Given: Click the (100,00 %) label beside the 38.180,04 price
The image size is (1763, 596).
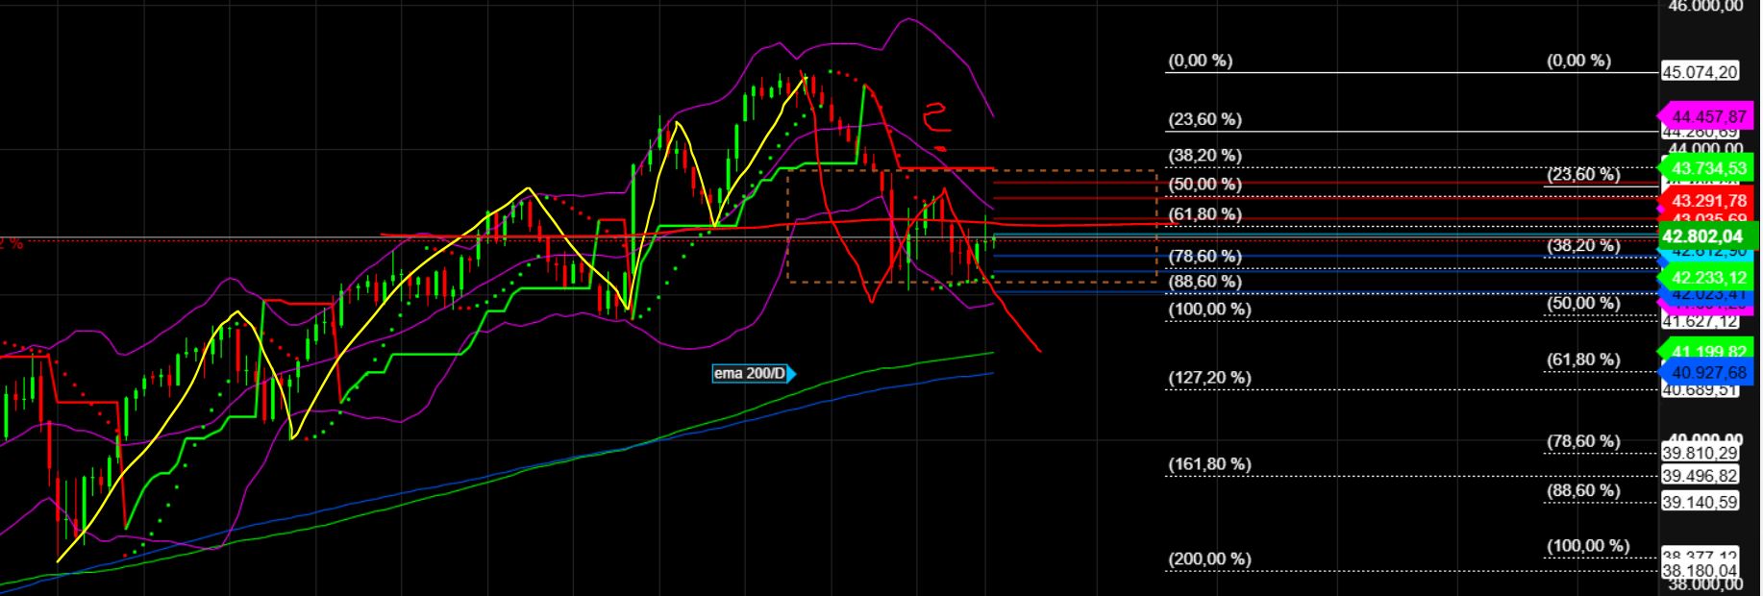Looking at the screenshot, I should pos(1588,547).
